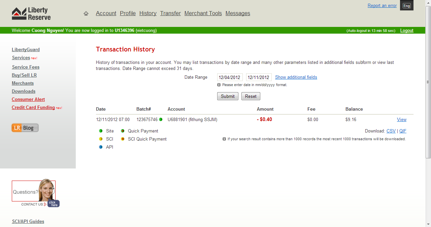Go to the home icon page
Image resolution: width=431 pixels, height=227 pixels.
[86, 13]
